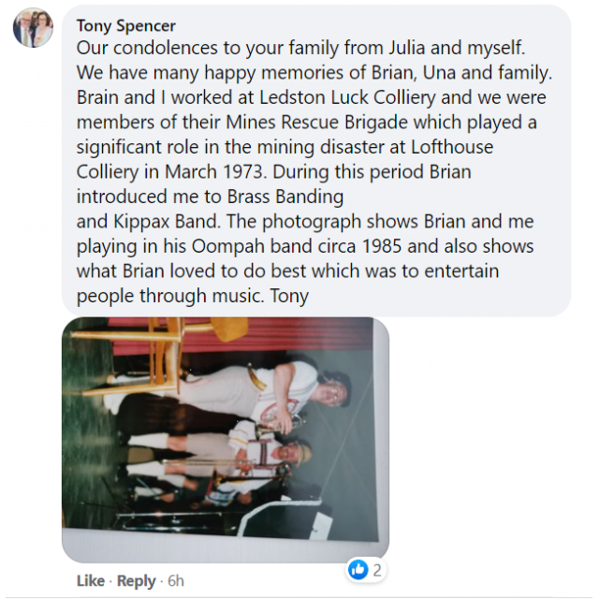Open Tony Spencer's profile picture avatar

(x=33, y=28)
